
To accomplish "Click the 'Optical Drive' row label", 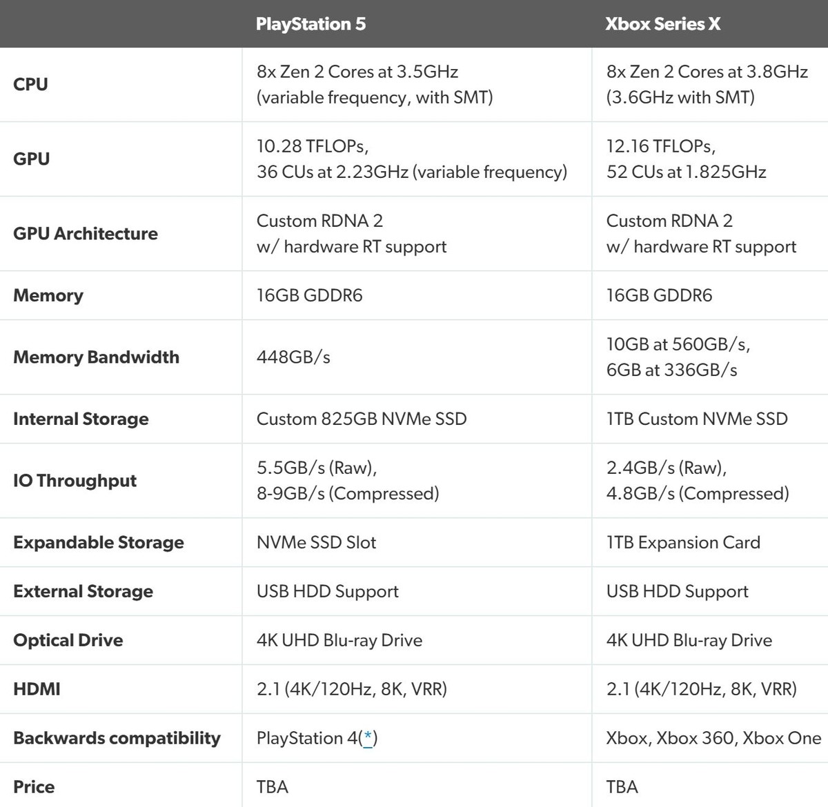I will pyautogui.click(x=68, y=640).
